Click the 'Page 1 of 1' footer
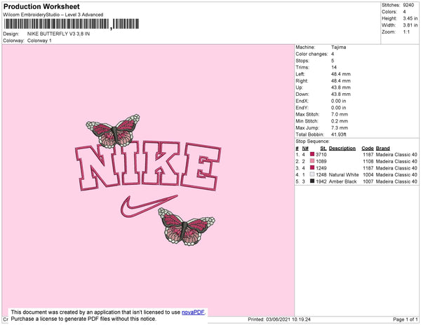421x325 pixels. (x=405, y=319)
